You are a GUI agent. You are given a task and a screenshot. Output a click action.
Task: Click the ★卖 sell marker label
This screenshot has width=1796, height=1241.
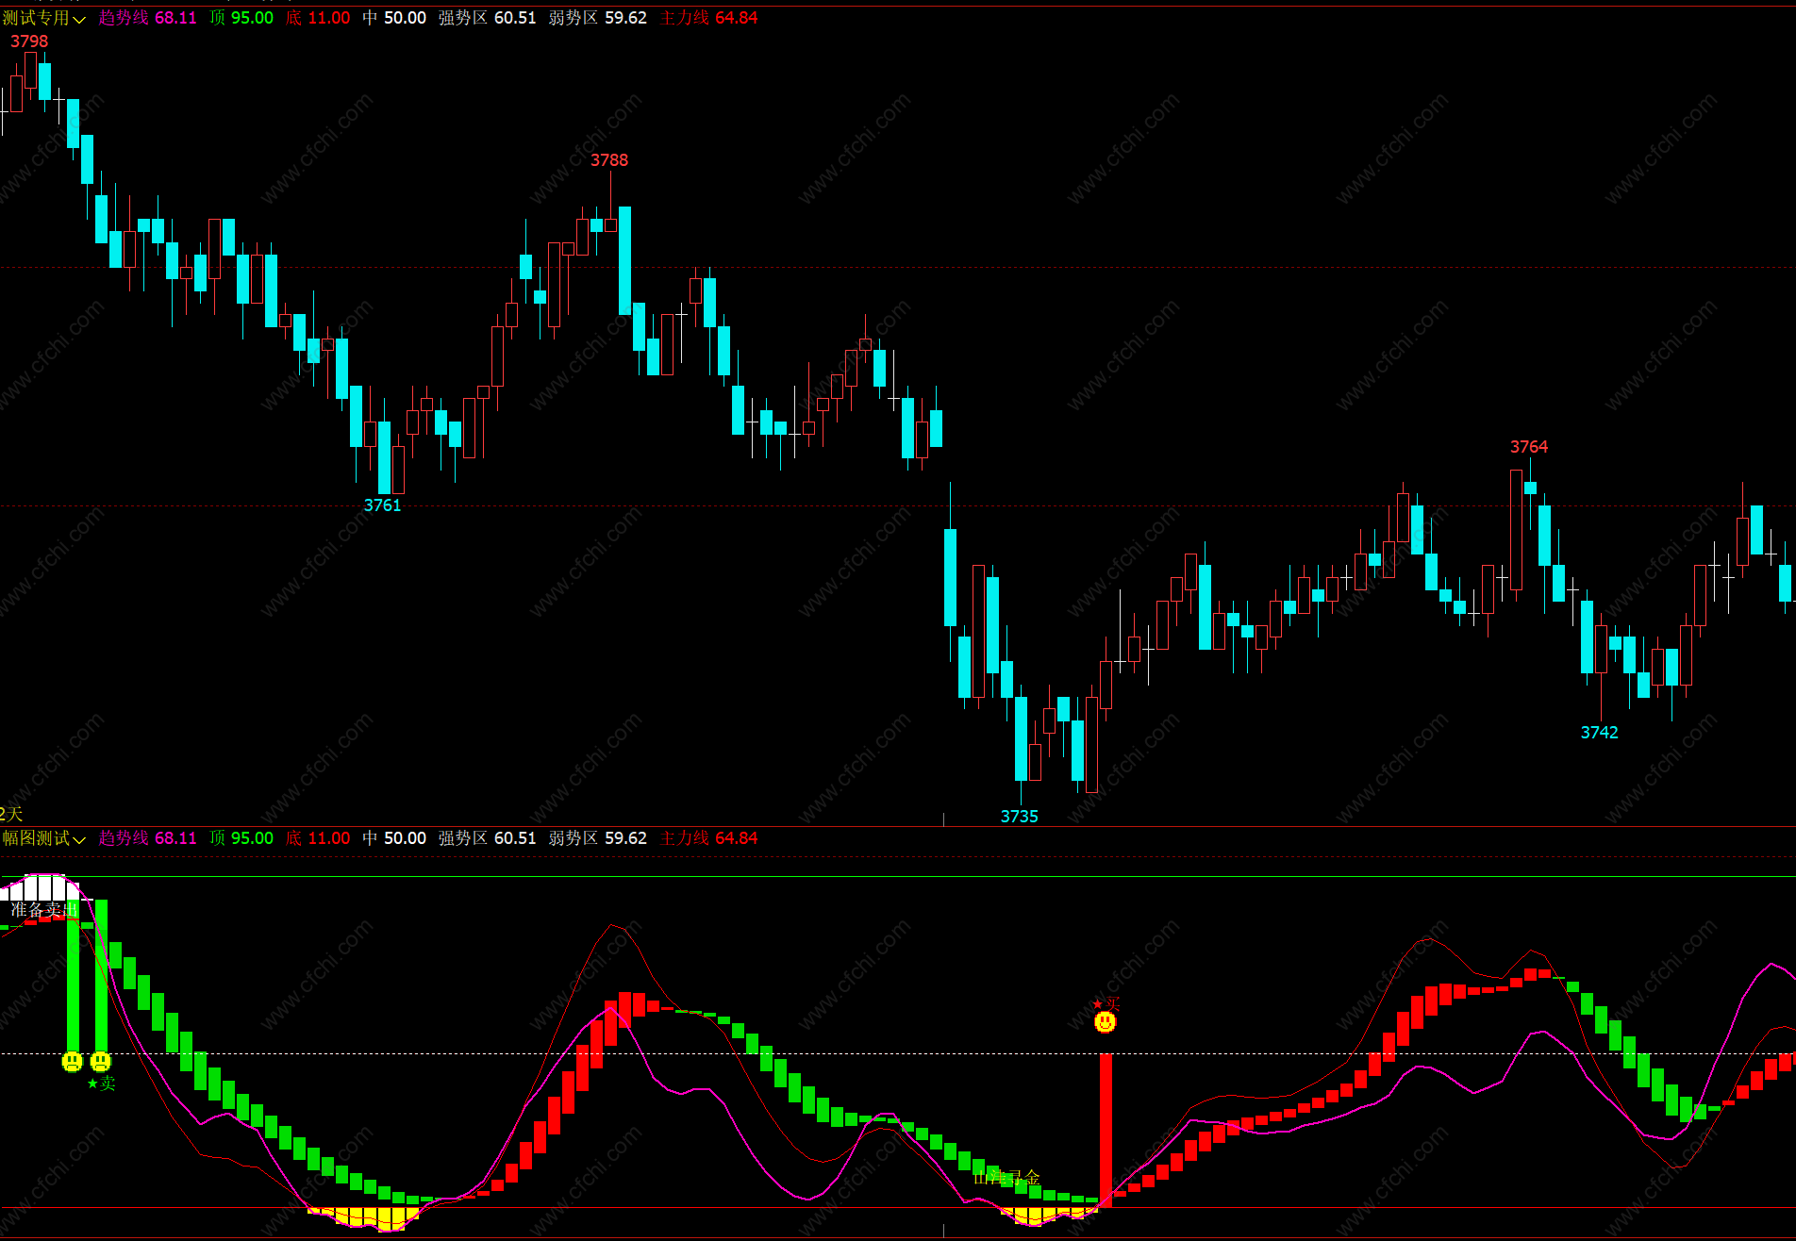click(x=101, y=1084)
